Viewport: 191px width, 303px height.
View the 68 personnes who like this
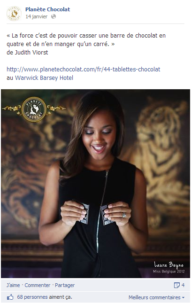[45, 297]
